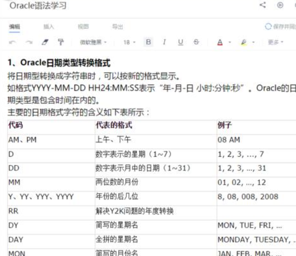Screen dimensions: 296x256
Task: Select the eraser clear-format tool
Action: point(45,42)
